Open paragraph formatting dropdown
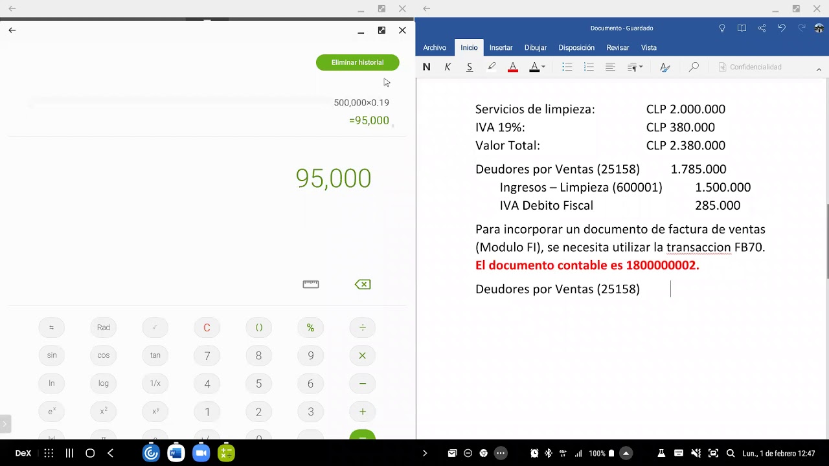 click(x=635, y=67)
